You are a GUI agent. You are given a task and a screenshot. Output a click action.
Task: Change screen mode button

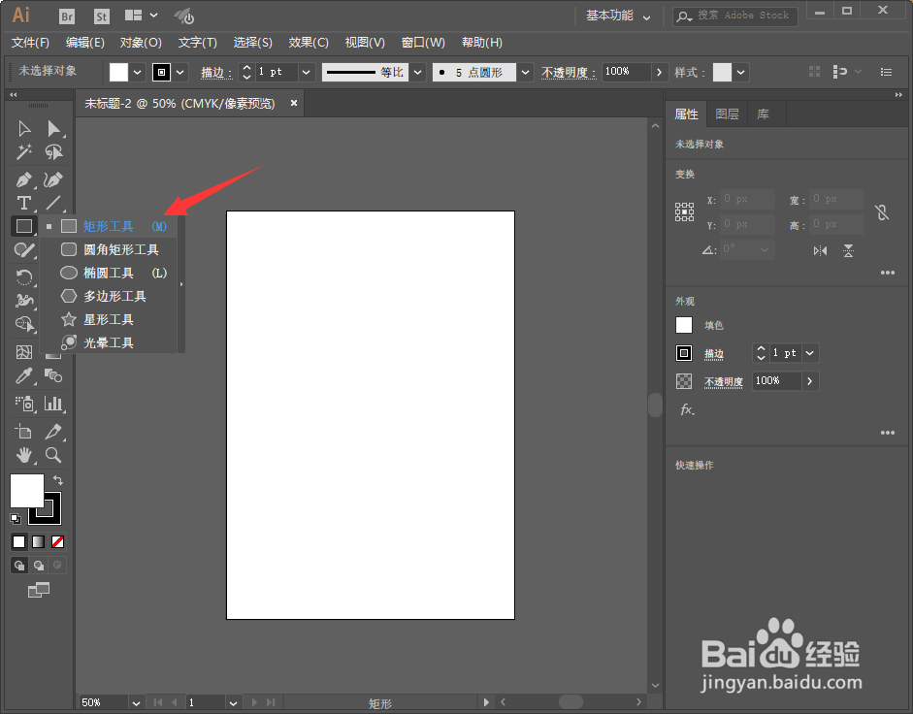(x=39, y=590)
